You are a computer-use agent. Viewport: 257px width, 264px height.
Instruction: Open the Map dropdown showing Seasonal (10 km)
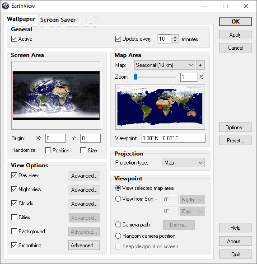coord(164,65)
